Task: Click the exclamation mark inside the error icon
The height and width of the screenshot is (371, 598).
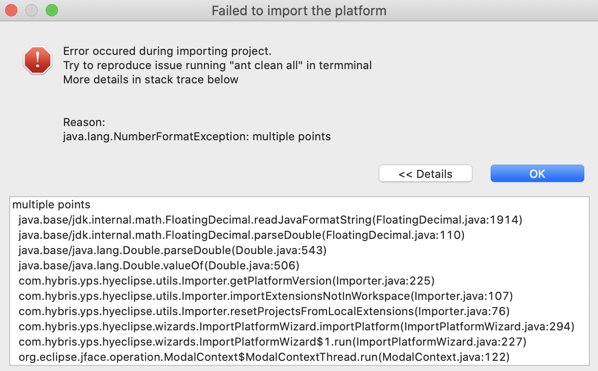Action: [38, 59]
